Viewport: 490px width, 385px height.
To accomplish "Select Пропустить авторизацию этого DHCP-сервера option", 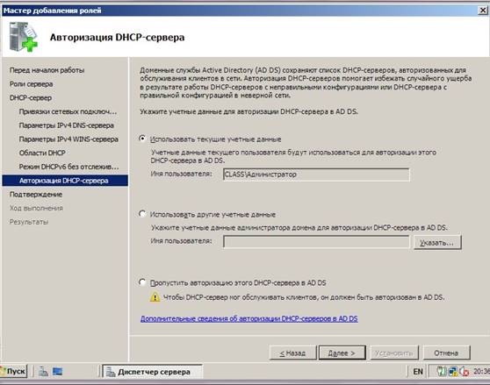I will (142, 282).
